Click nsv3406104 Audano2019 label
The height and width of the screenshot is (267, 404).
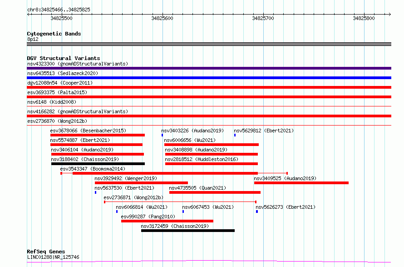[82, 150]
